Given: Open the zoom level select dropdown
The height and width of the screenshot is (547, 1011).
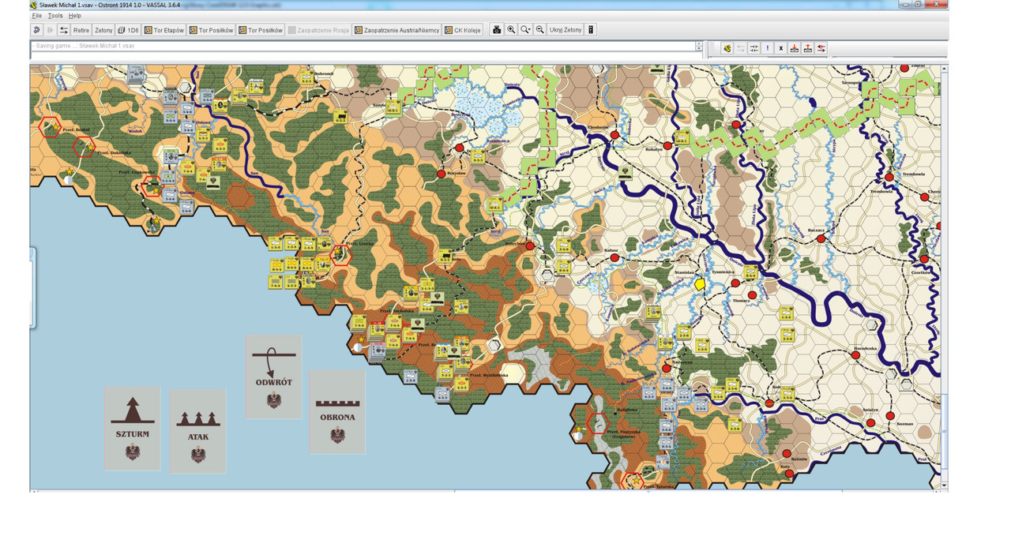Looking at the screenshot, I should click(525, 30).
